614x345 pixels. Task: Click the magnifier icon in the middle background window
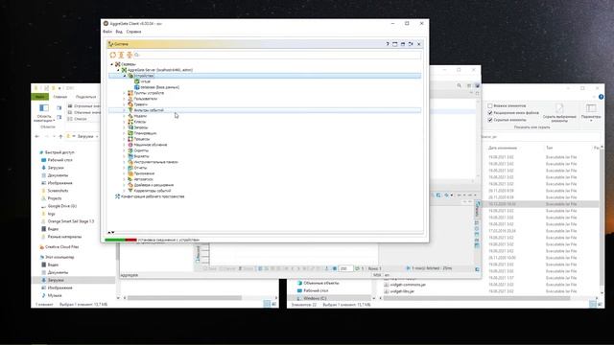click(459, 85)
